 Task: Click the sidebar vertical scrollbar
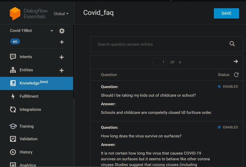pyautogui.click(x=74, y=62)
